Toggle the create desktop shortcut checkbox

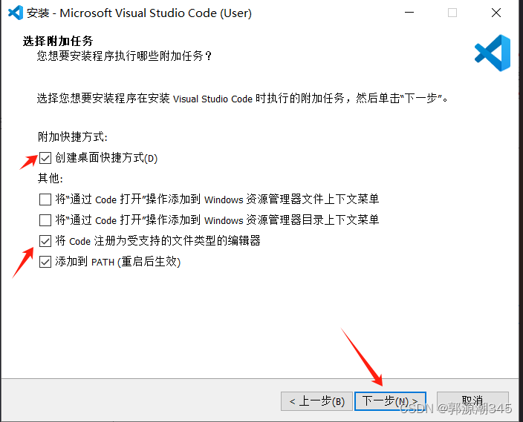[x=45, y=158]
